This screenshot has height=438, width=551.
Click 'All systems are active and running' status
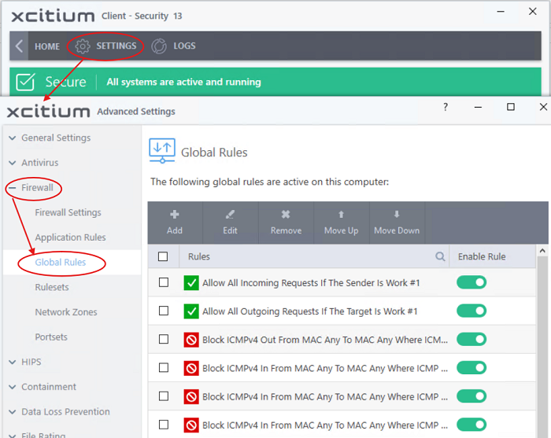tap(183, 82)
